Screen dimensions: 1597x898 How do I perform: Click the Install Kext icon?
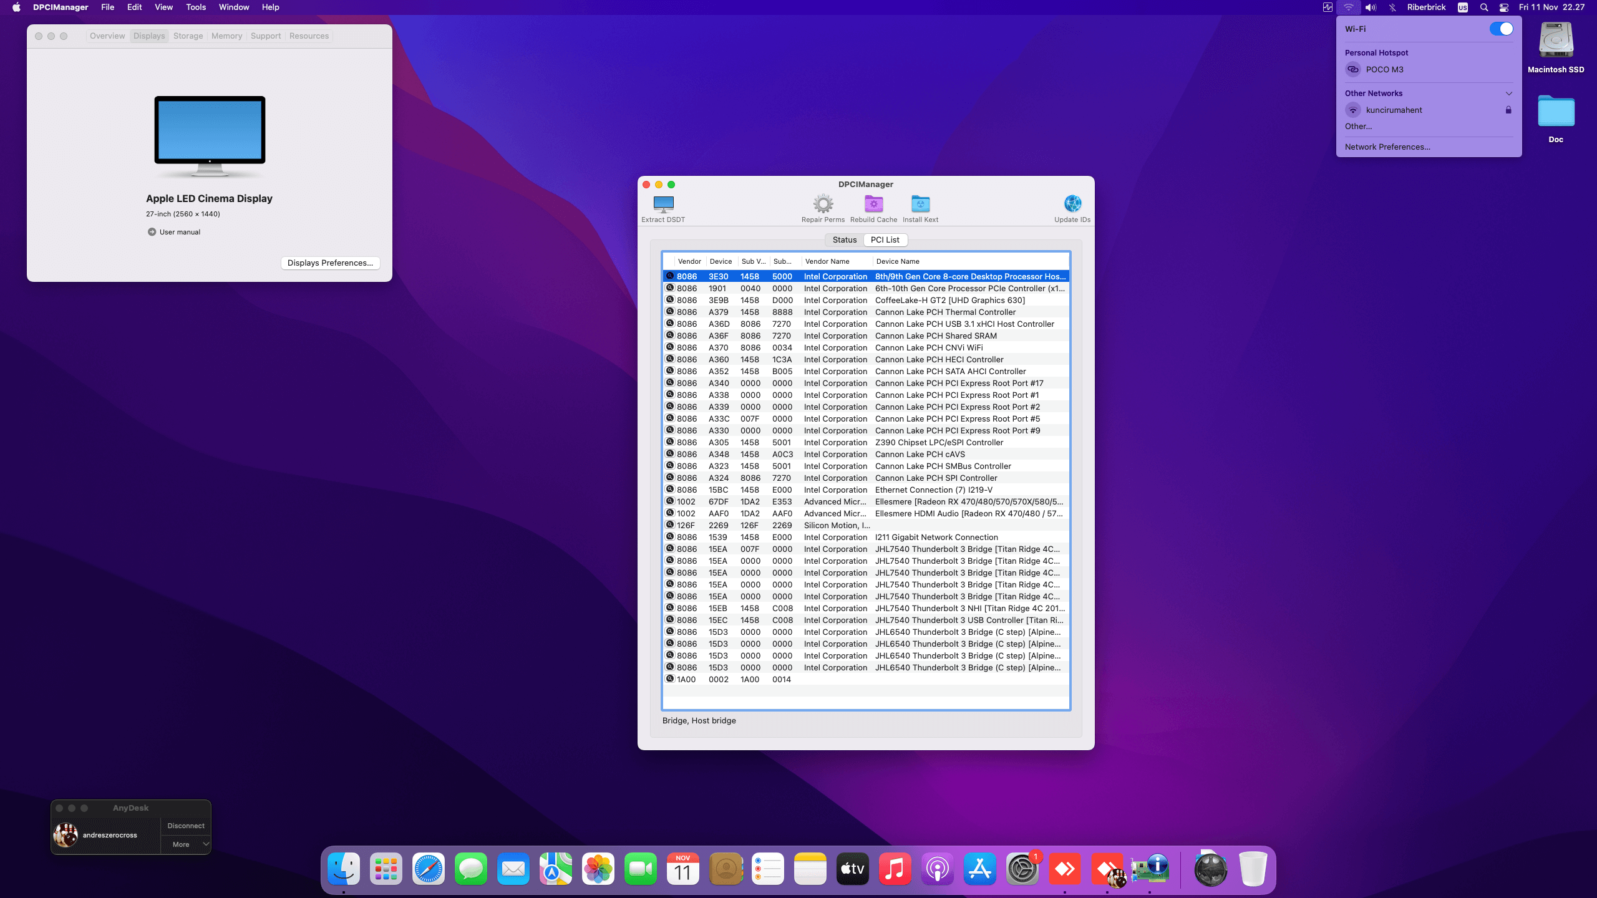click(x=920, y=204)
